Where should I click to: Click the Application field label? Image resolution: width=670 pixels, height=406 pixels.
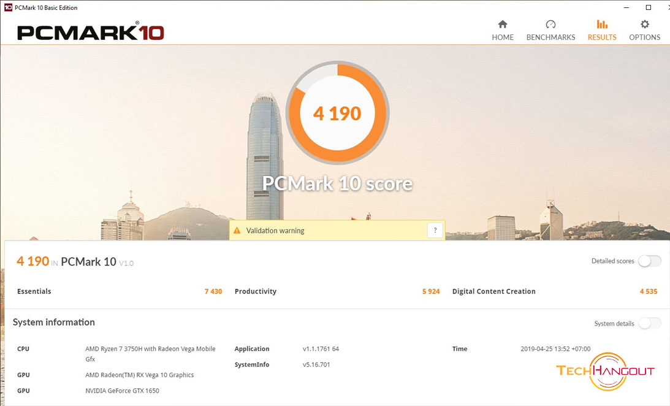(252, 349)
